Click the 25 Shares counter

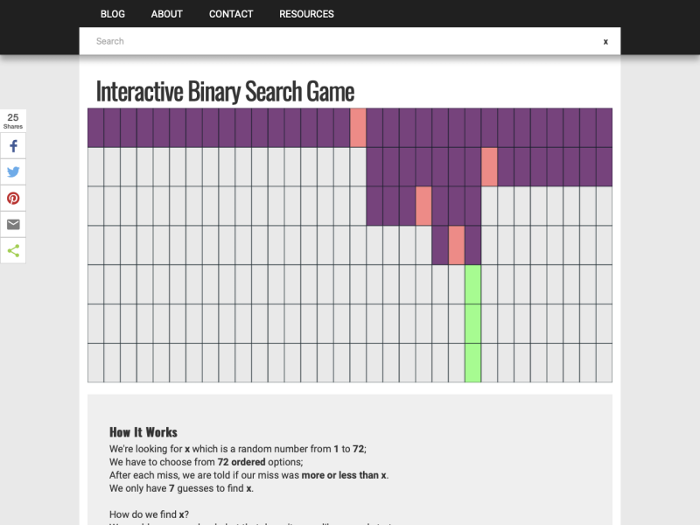click(x=13, y=121)
